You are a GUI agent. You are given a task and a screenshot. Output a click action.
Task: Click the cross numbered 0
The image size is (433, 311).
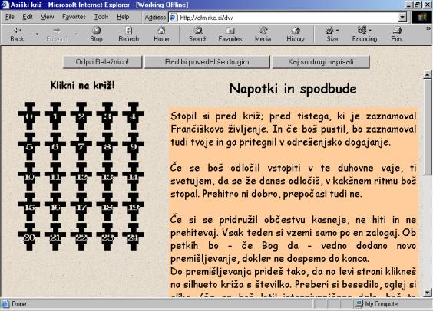pos(29,116)
